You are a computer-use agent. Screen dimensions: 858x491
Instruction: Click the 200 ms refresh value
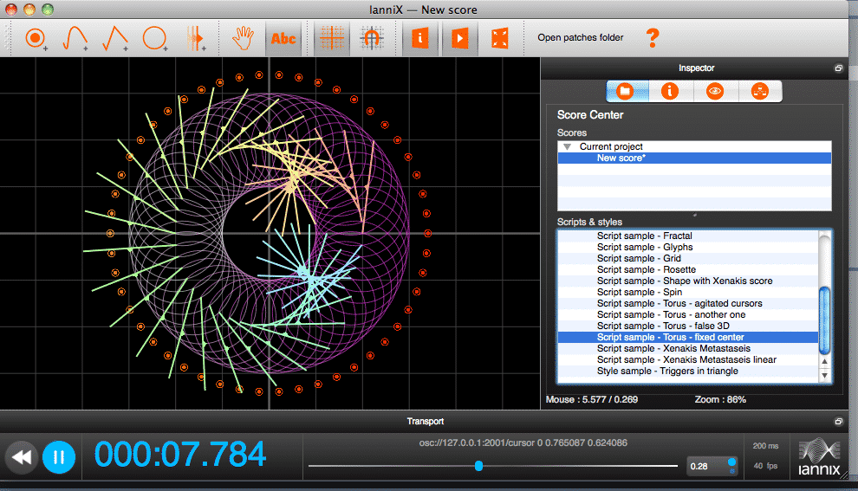[765, 446]
